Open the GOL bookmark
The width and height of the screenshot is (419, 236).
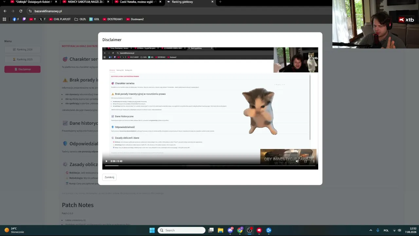(94, 19)
